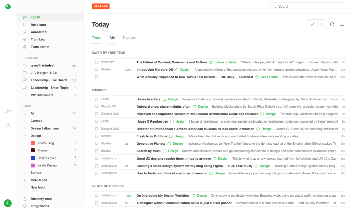Bookmark 'The Future of Content, Commerce and Culture'

point(96,62)
